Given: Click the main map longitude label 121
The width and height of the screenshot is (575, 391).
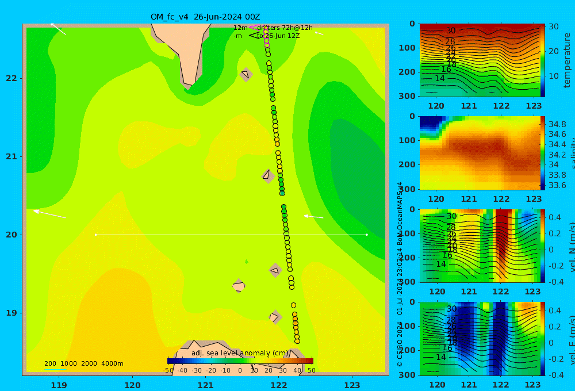Looking at the screenshot, I should (205, 385).
